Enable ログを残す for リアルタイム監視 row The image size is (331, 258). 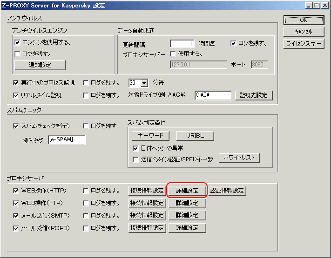click(x=86, y=95)
